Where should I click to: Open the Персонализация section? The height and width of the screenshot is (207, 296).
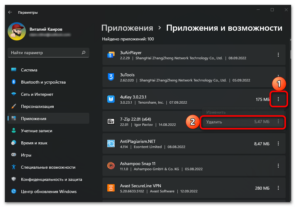48,106
